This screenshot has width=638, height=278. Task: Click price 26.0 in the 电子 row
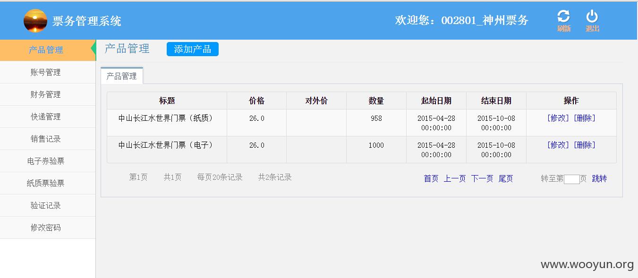click(257, 145)
